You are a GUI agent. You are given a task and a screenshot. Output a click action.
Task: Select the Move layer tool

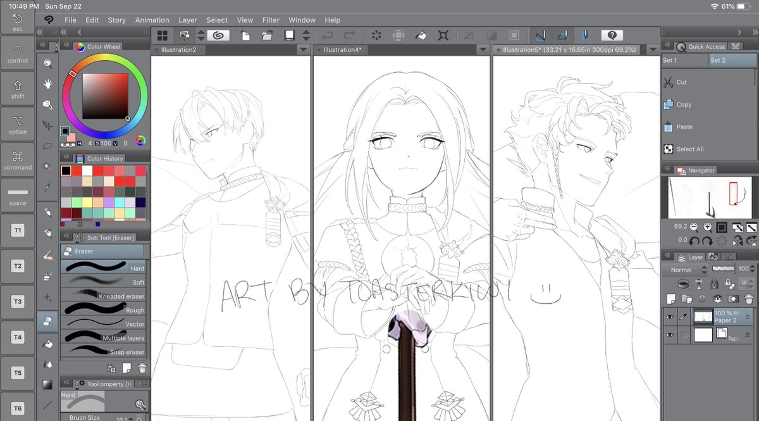47,125
